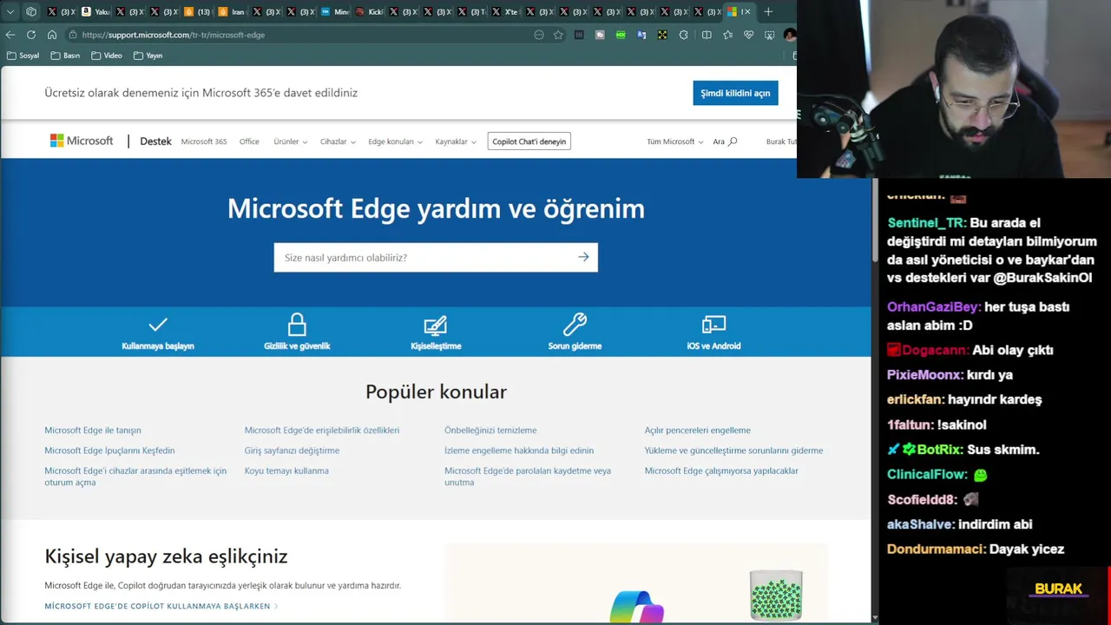Open Microsoft Edge çalışmıyorsa yapılacaklar link
Screen dimensions: 1111x625
point(721,470)
